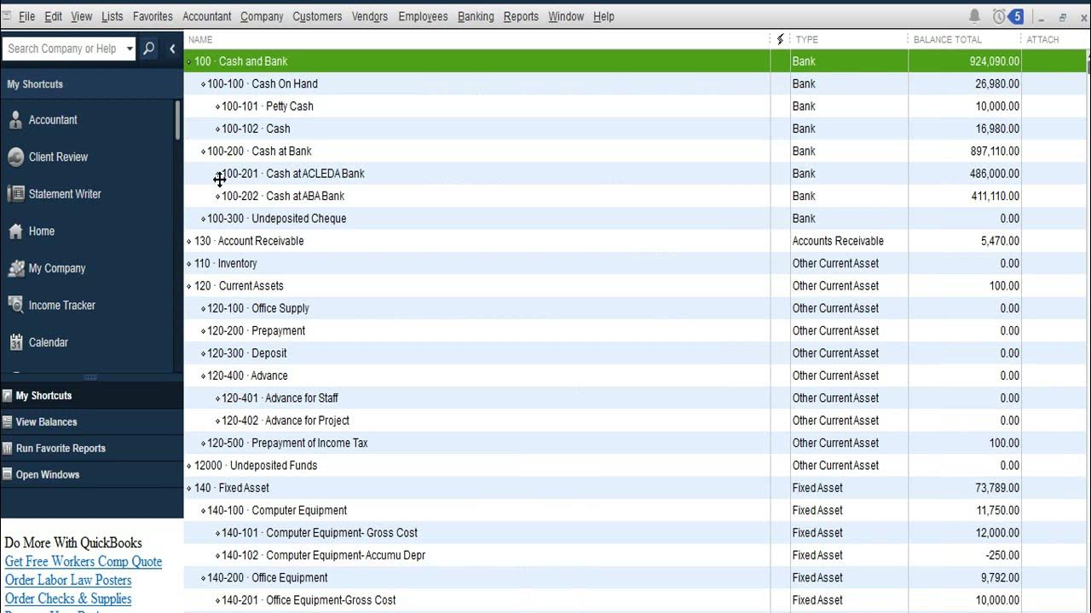Select the 100 · Cash and Bank account
Viewport: 1091px width, 613px height.
click(x=635, y=61)
